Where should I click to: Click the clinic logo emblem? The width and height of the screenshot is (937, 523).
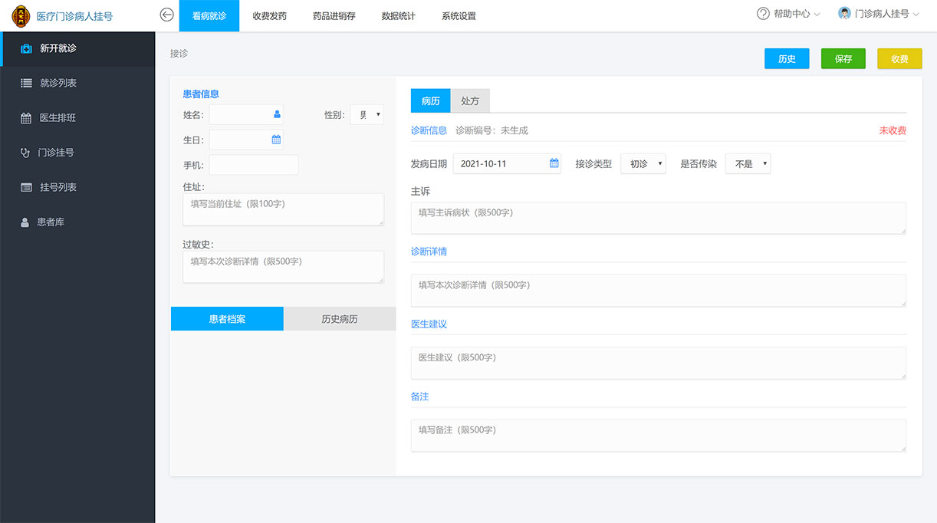pos(21,15)
